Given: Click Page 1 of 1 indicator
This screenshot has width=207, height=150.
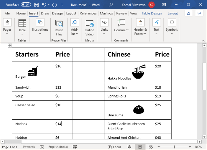Looking at the screenshot, I should click(x=9, y=147).
